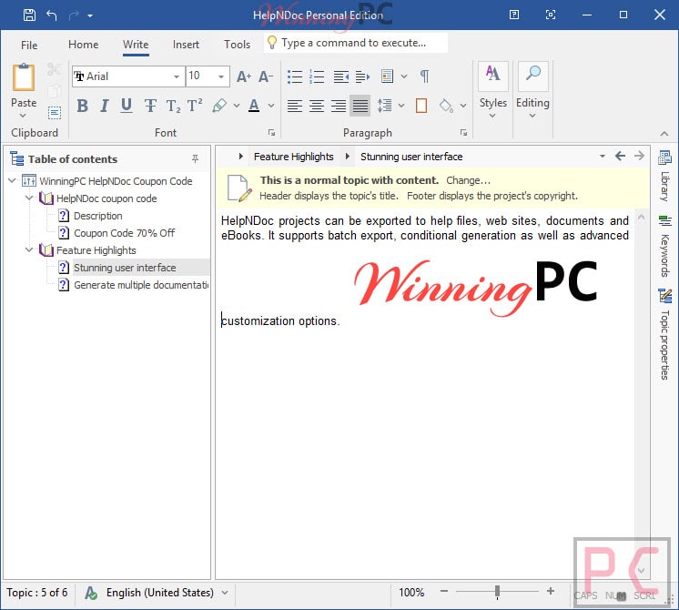679x610 pixels.
Task: Save the project with the floppy icon
Action: pyautogui.click(x=29, y=15)
